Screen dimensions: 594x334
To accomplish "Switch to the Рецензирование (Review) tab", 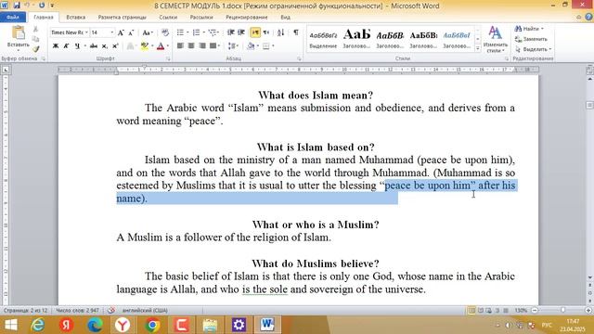I will pos(247,17).
